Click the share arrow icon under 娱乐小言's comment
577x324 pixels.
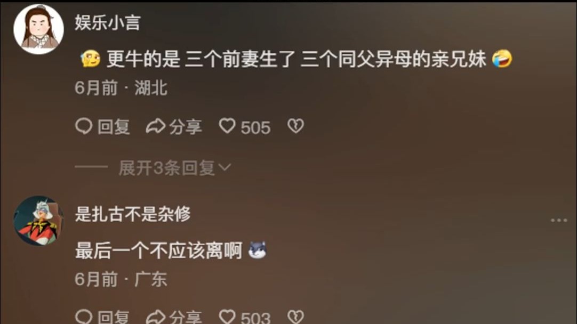[x=156, y=126]
